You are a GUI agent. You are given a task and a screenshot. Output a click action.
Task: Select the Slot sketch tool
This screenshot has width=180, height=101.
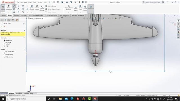tap(14, 12)
